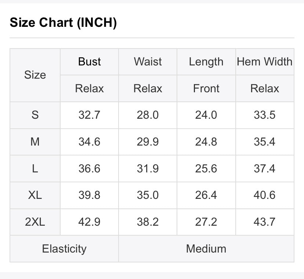Select length value 25.6 for size L
This screenshot has width=304, height=279.
click(x=206, y=168)
